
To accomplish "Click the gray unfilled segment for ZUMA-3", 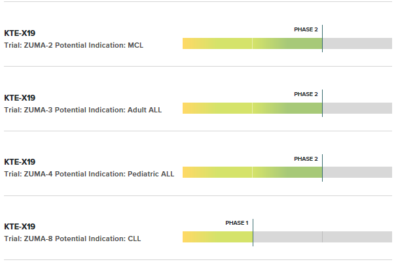I will 357,108.
